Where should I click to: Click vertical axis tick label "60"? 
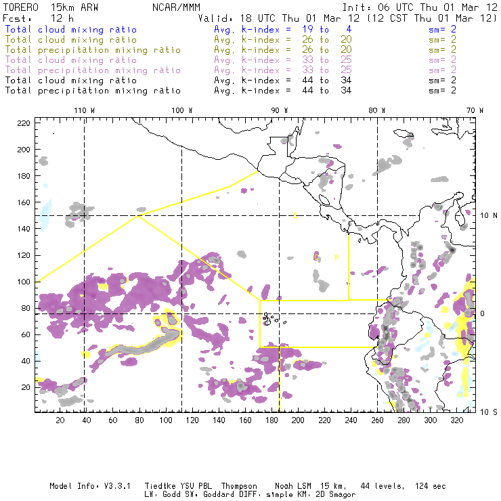[26, 335]
